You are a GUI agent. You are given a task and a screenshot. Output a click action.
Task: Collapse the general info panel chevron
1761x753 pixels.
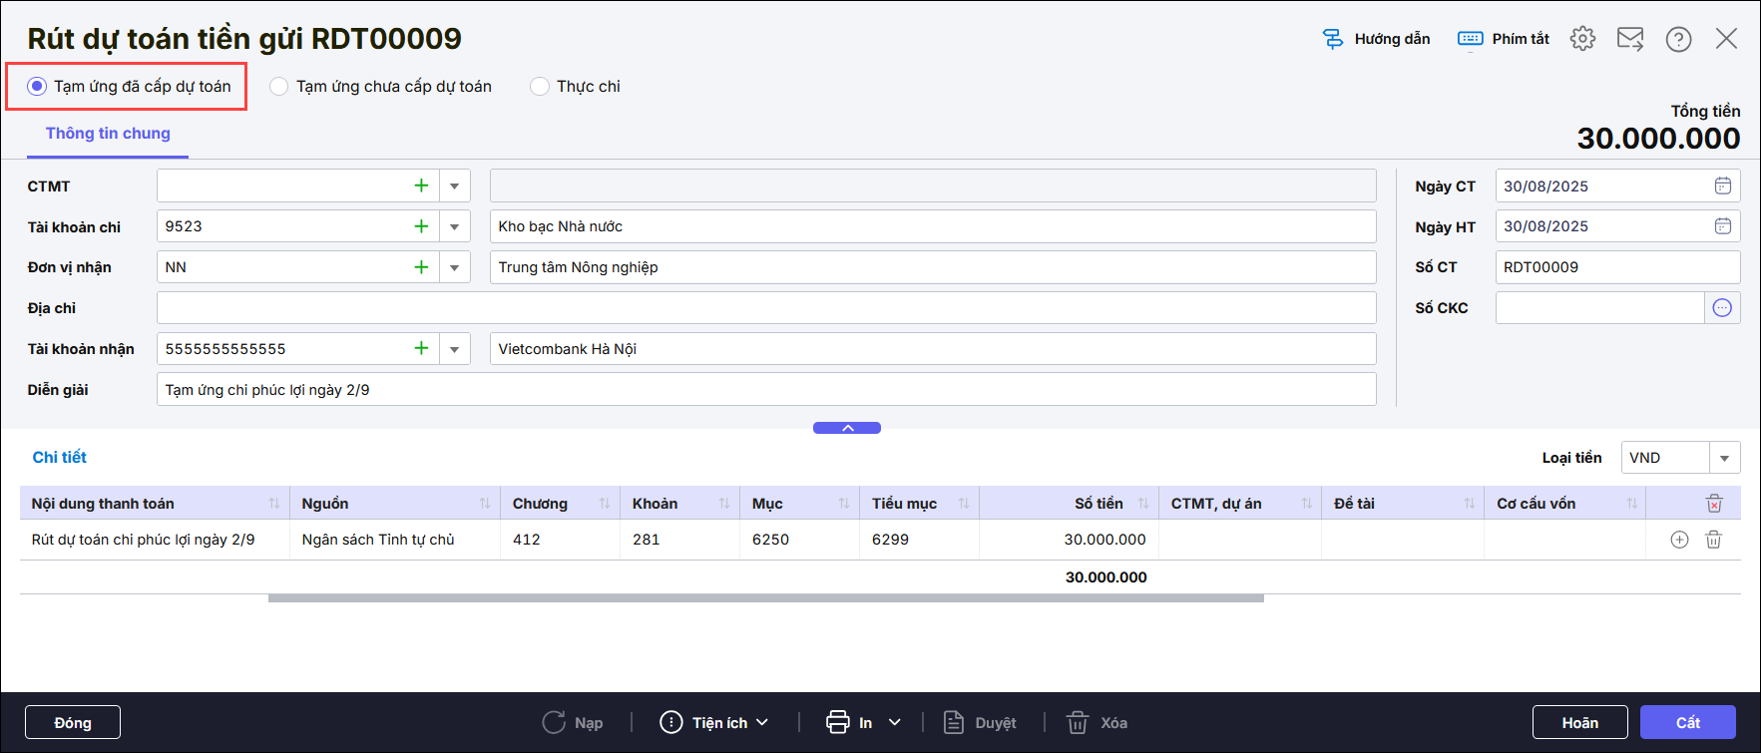(x=847, y=428)
